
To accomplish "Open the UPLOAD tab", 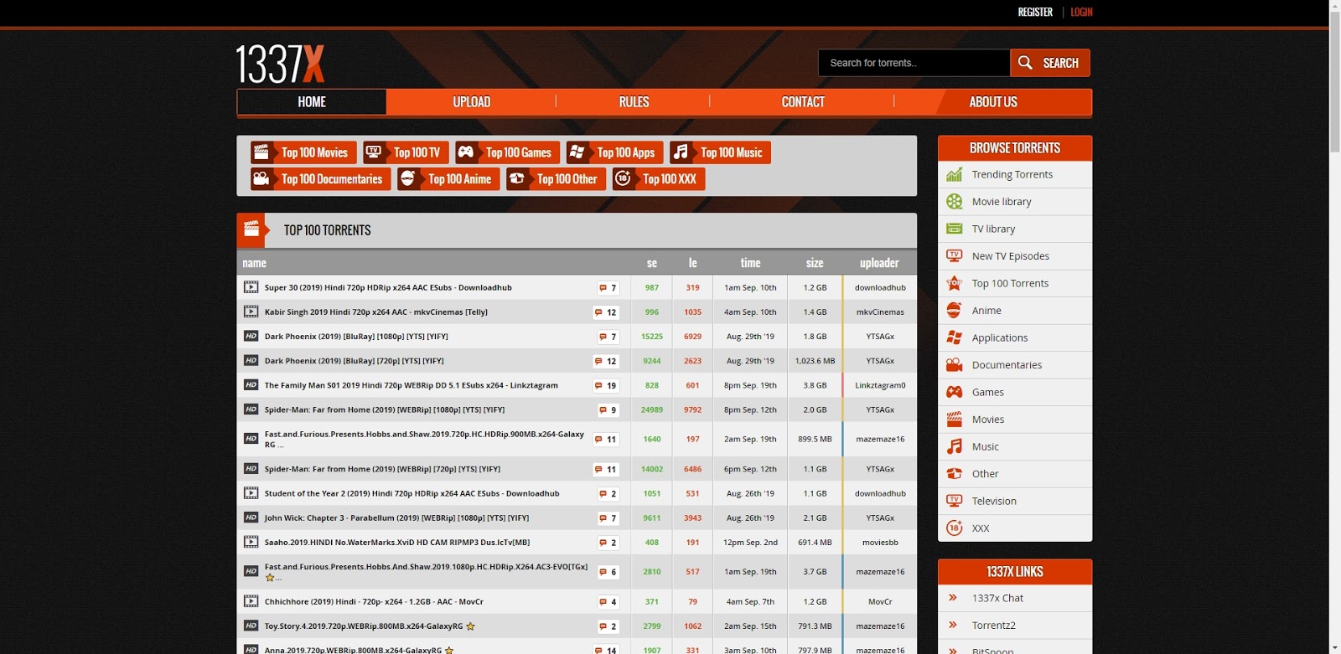I will coord(472,102).
